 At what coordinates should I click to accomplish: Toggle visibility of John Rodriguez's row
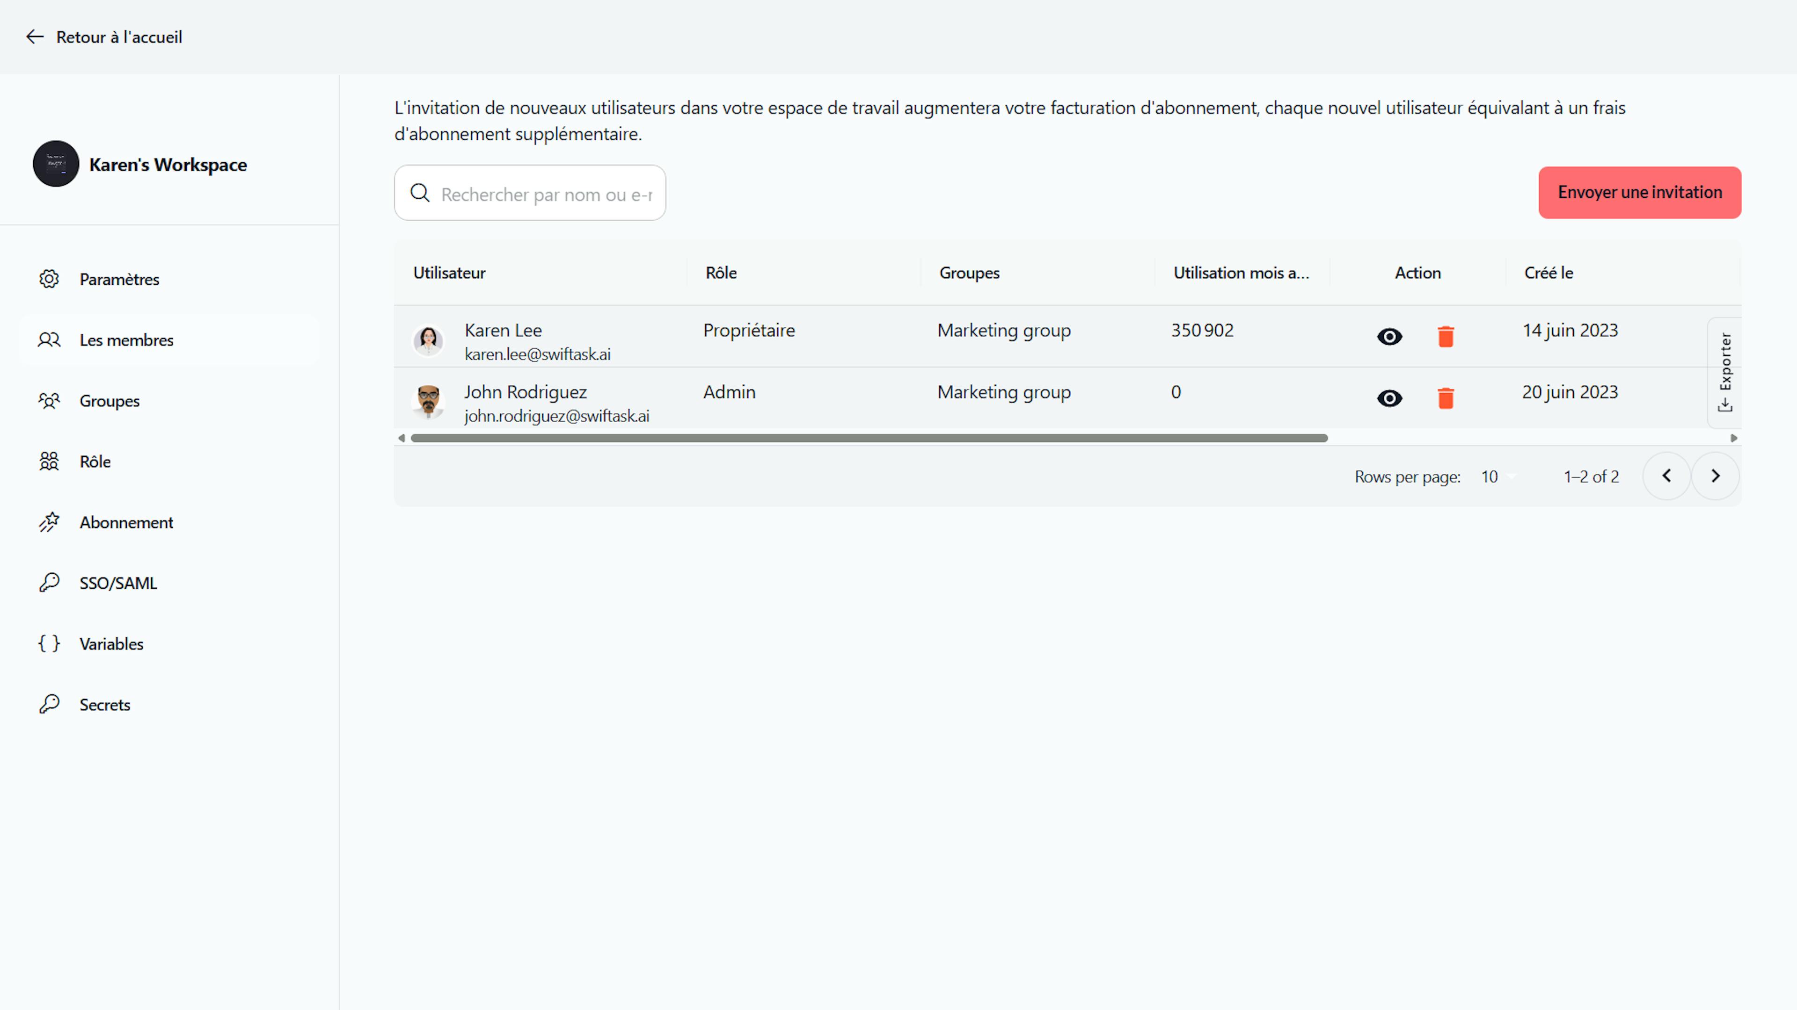[x=1389, y=398]
